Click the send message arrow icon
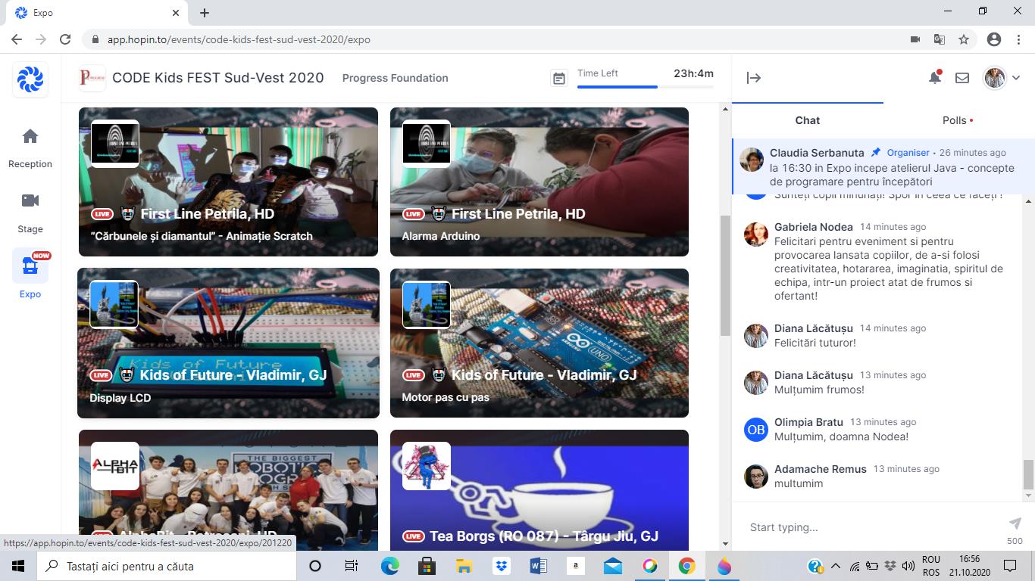 (x=1015, y=524)
